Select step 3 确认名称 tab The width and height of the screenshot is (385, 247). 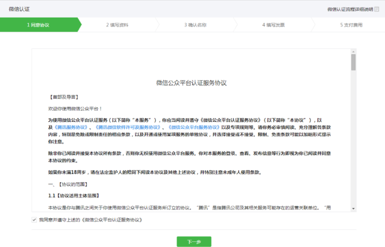click(x=195, y=25)
